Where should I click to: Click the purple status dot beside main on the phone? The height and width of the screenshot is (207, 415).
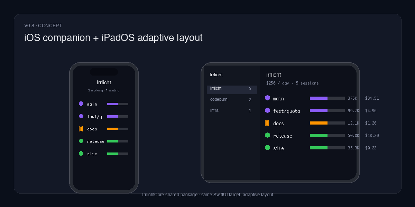(81, 103)
